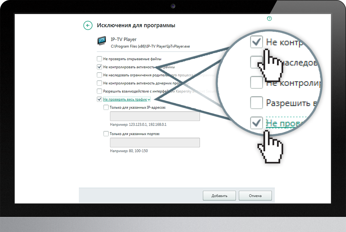Click magnified checked box next to 'Не контр'
Screen dimensions: 346x232
pyautogui.click(x=257, y=42)
